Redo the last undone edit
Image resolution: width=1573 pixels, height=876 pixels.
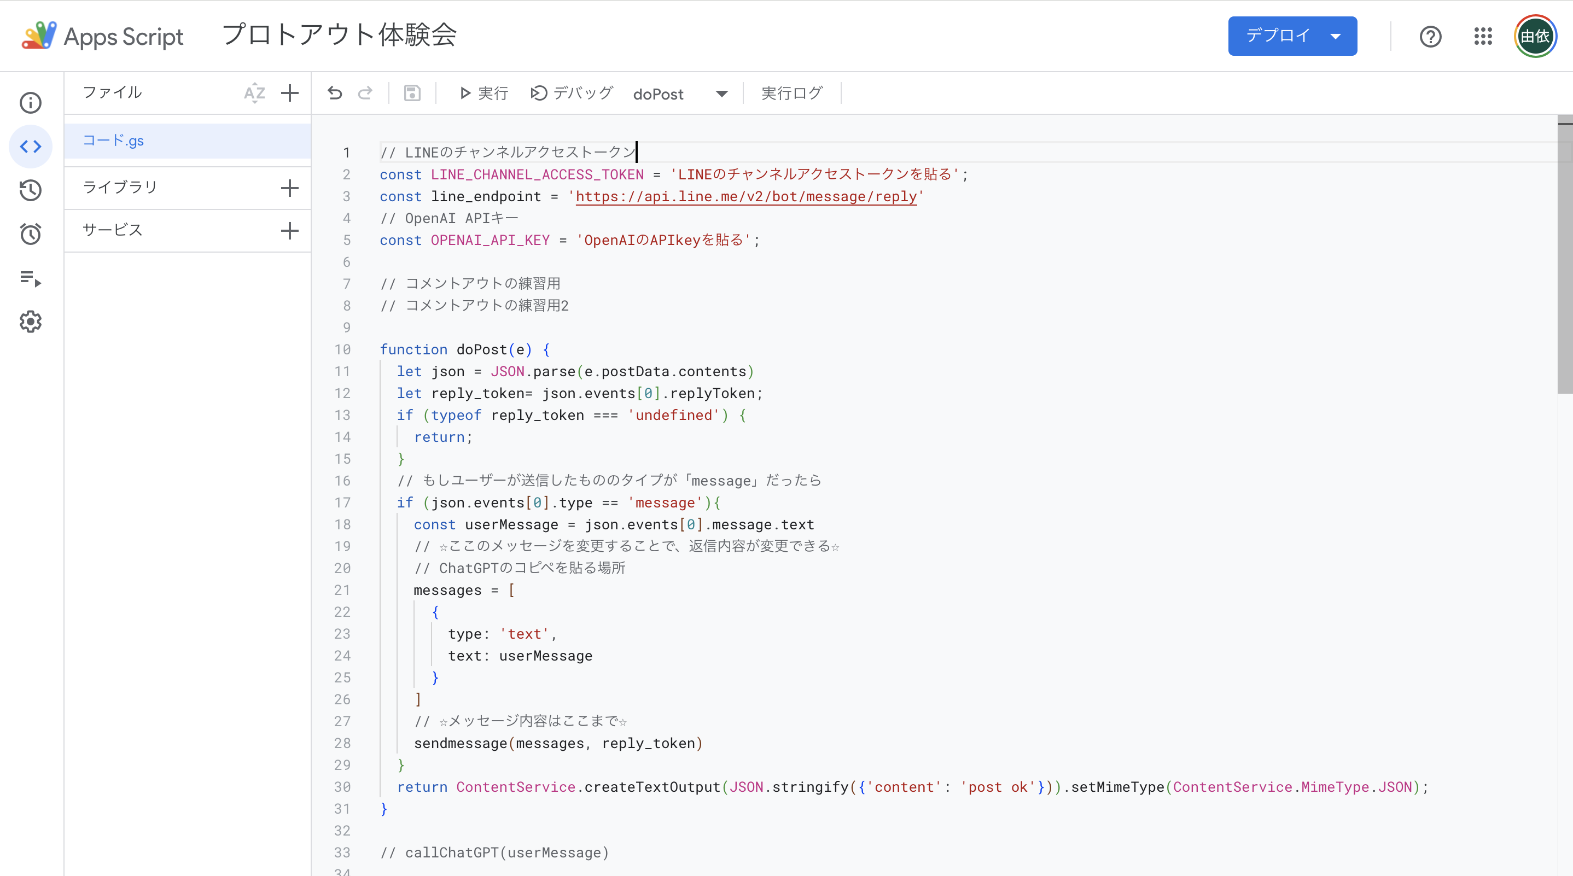coord(365,94)
